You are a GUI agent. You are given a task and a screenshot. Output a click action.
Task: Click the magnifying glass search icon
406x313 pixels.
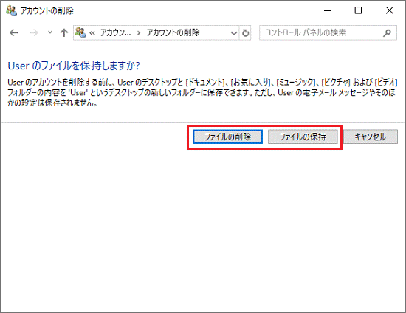click(x=387, y=33)
